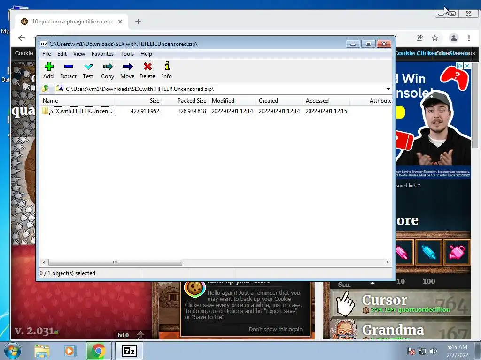Image resolution: width=481 pixels, height=360 pixels.
Task: Click the AdChoices triangle icon on ad
Action: 459,66
